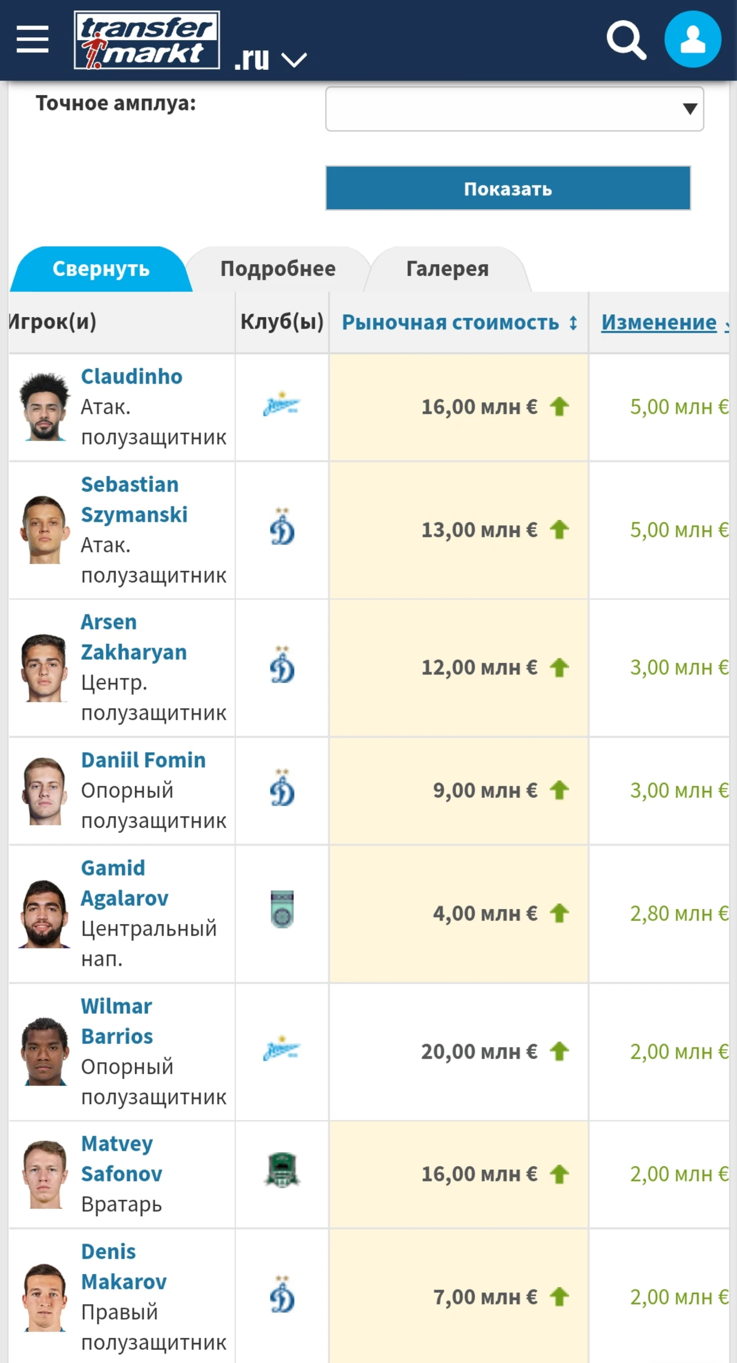Image resolution: width=737 pixels, height=1363 pixels.
Task: Open Daniil Fomin player profile link
Action: click(143, 760)
